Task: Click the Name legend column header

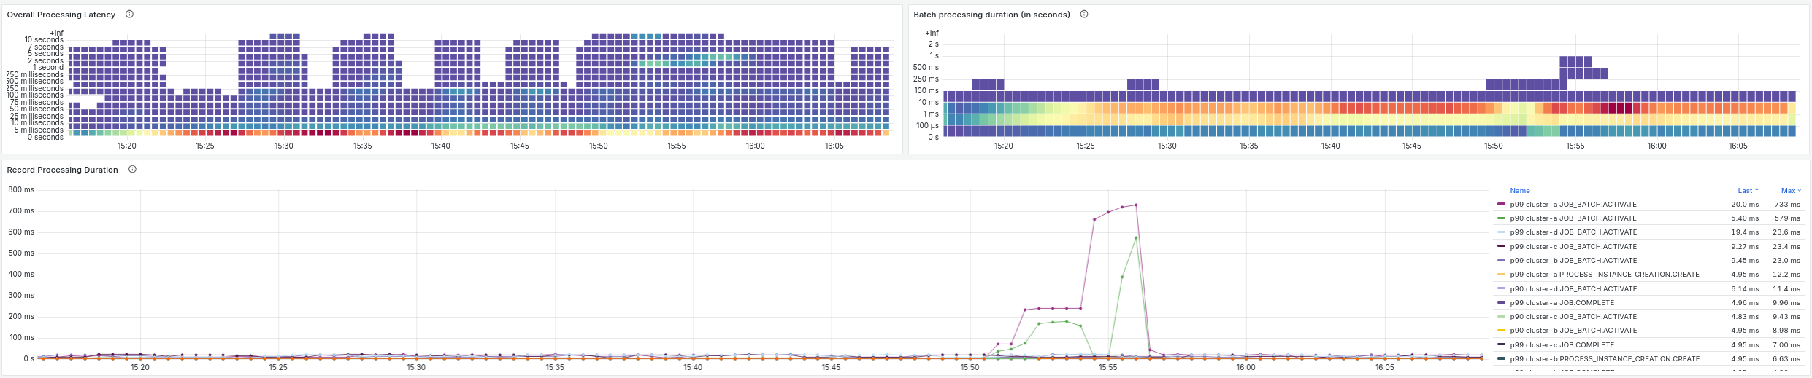Action: point(1520,191)
